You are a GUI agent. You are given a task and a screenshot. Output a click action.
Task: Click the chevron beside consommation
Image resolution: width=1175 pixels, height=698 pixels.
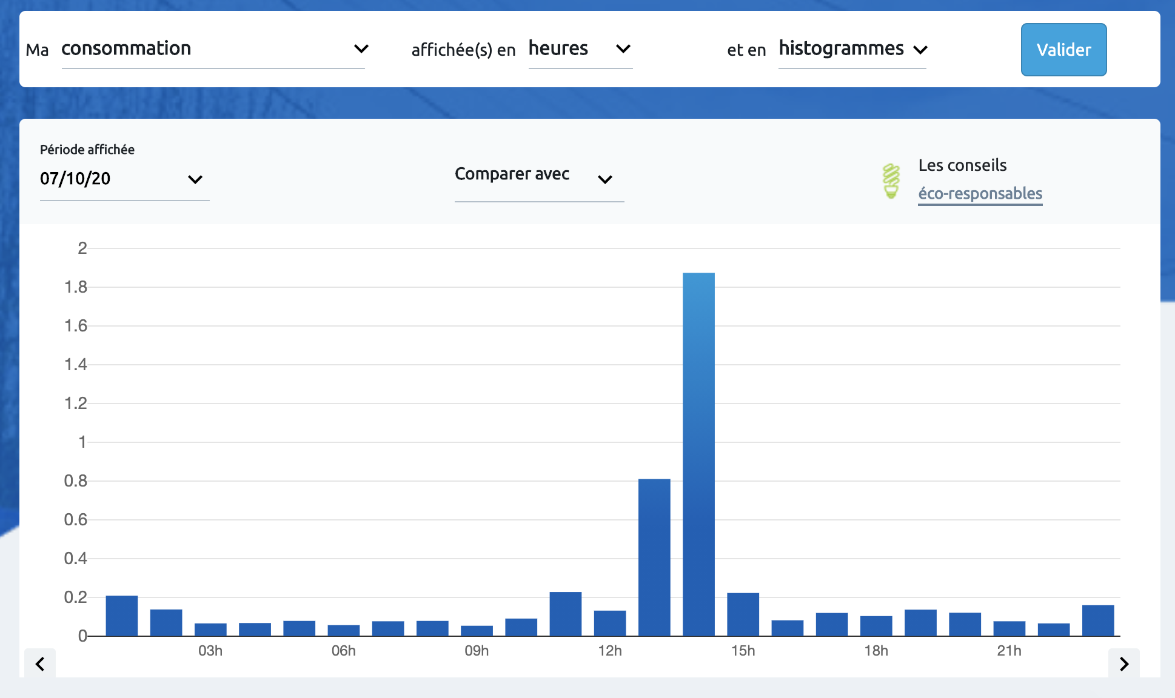361,49
